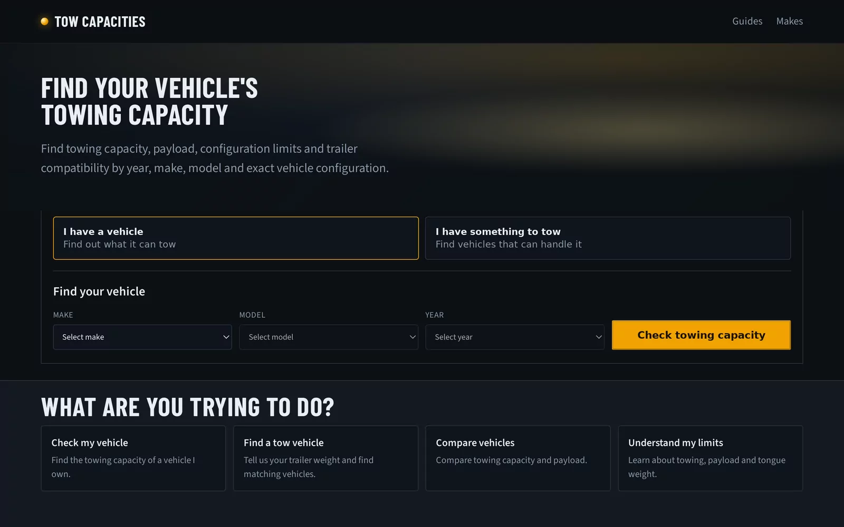Viewport: 844px width, 527px height.
Task: Open the Compare vehicles card
Action: click(518, 458)
